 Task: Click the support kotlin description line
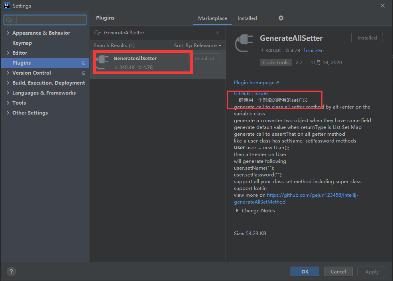coord(250,188)
